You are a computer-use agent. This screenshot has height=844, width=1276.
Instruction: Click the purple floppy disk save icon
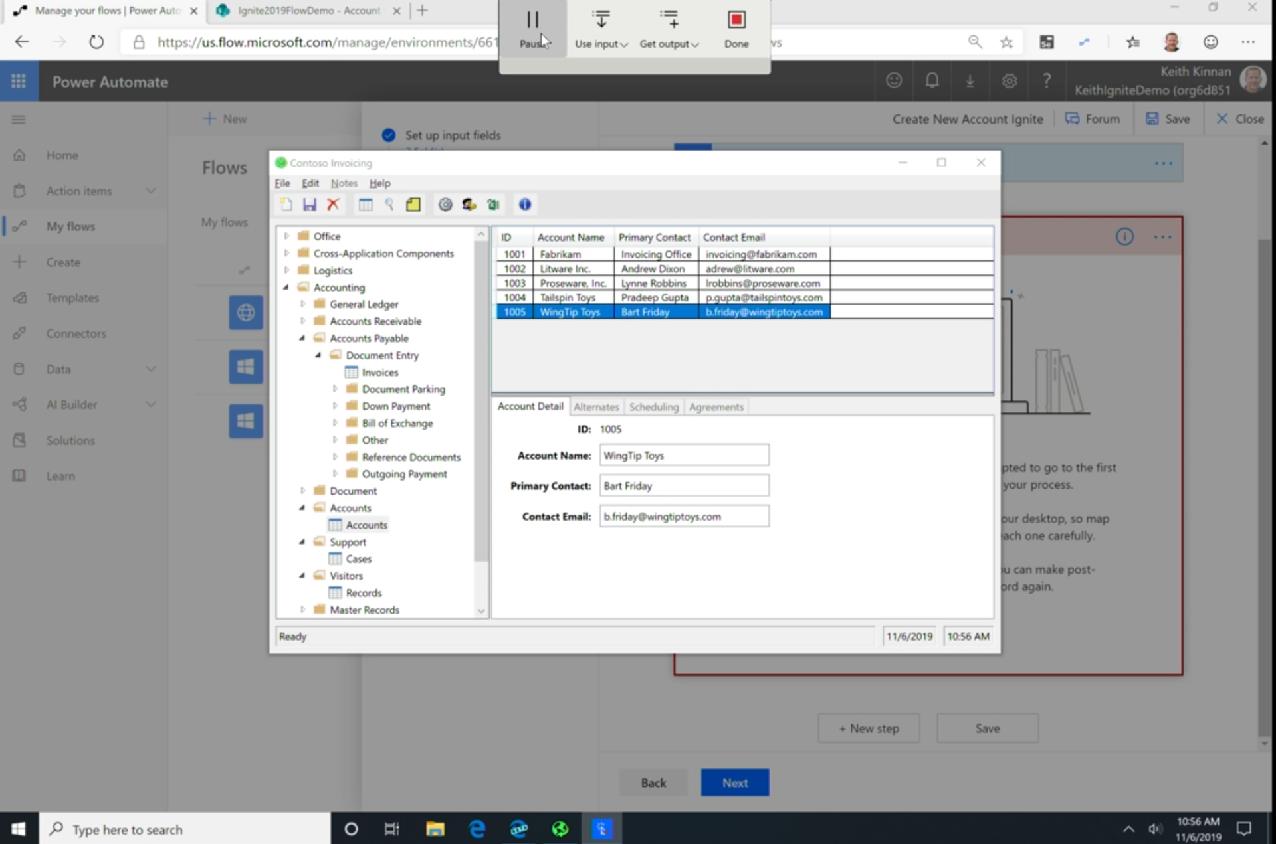(x=310, y=205)
